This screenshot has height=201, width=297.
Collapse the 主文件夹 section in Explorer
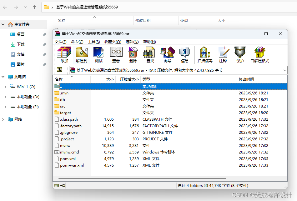pyautogui.click(x=3, y=24)
